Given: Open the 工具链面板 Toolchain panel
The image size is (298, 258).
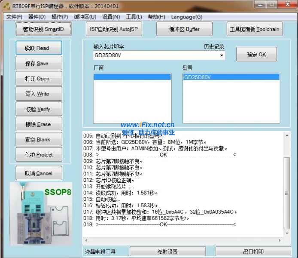Looking at the screenshot, I should point(255,29).
